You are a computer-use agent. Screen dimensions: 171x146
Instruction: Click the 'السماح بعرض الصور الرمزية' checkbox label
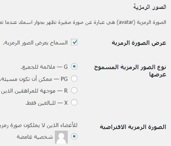pyautogui.click(x=35, y=43)
